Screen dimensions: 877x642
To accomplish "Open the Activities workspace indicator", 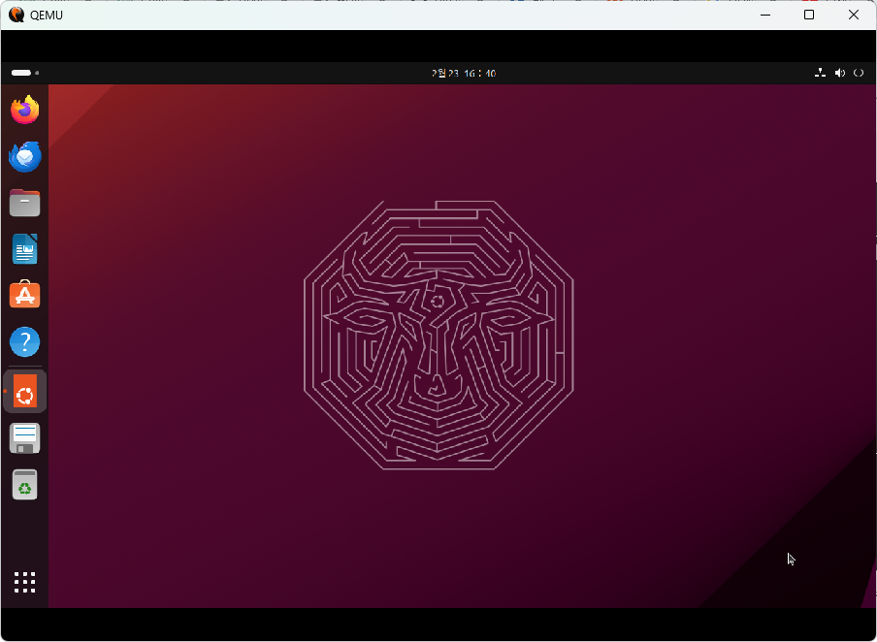I will [x=24, y=73].
